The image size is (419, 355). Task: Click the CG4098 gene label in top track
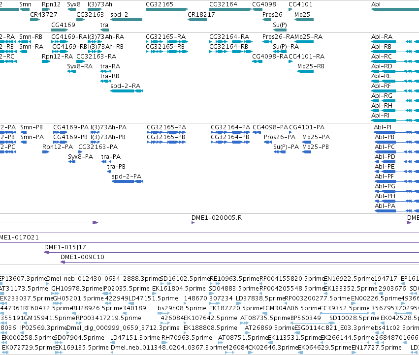point(264,4)
